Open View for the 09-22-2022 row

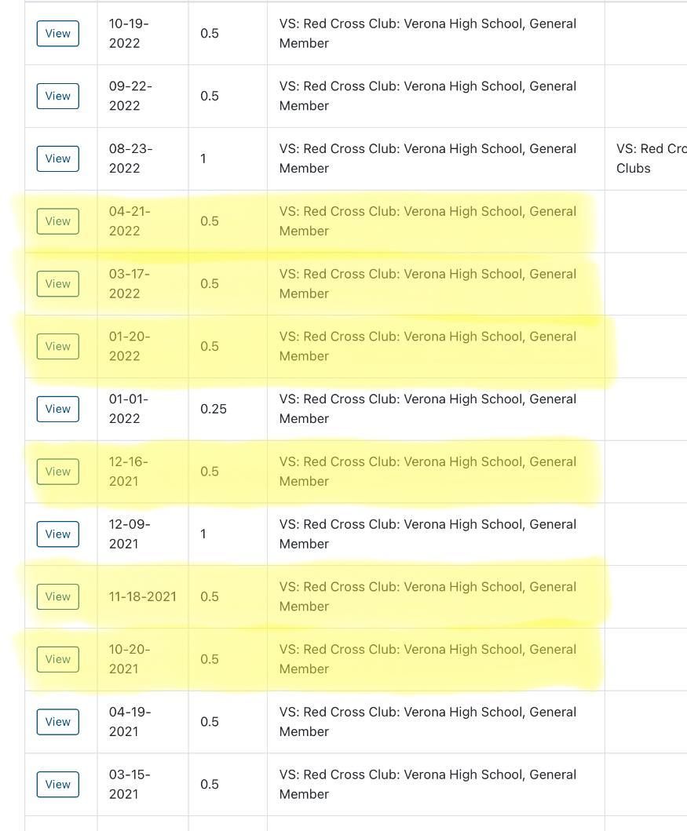point(58,96)
